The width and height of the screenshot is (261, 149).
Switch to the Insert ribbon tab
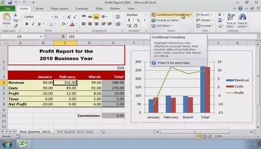tap(40, 9)
